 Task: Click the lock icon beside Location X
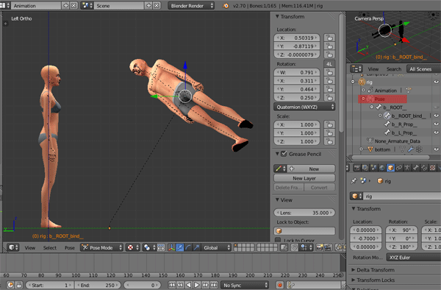click(x=329, y=38)
